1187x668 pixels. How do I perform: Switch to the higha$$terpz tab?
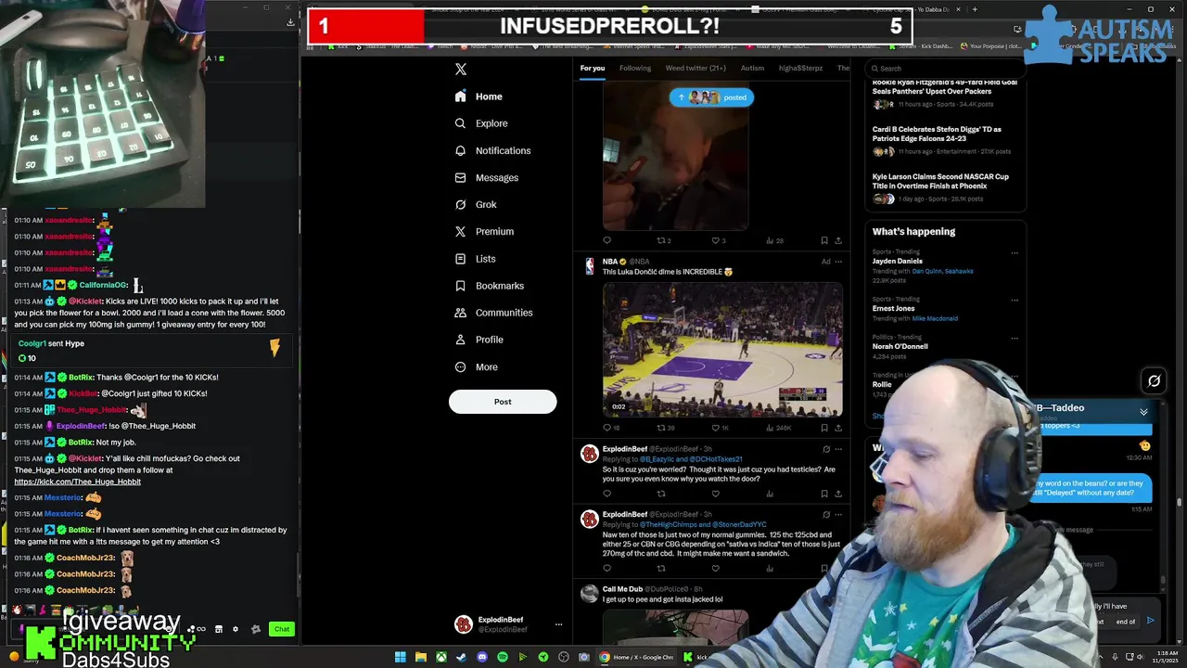[x=800, y=68]
